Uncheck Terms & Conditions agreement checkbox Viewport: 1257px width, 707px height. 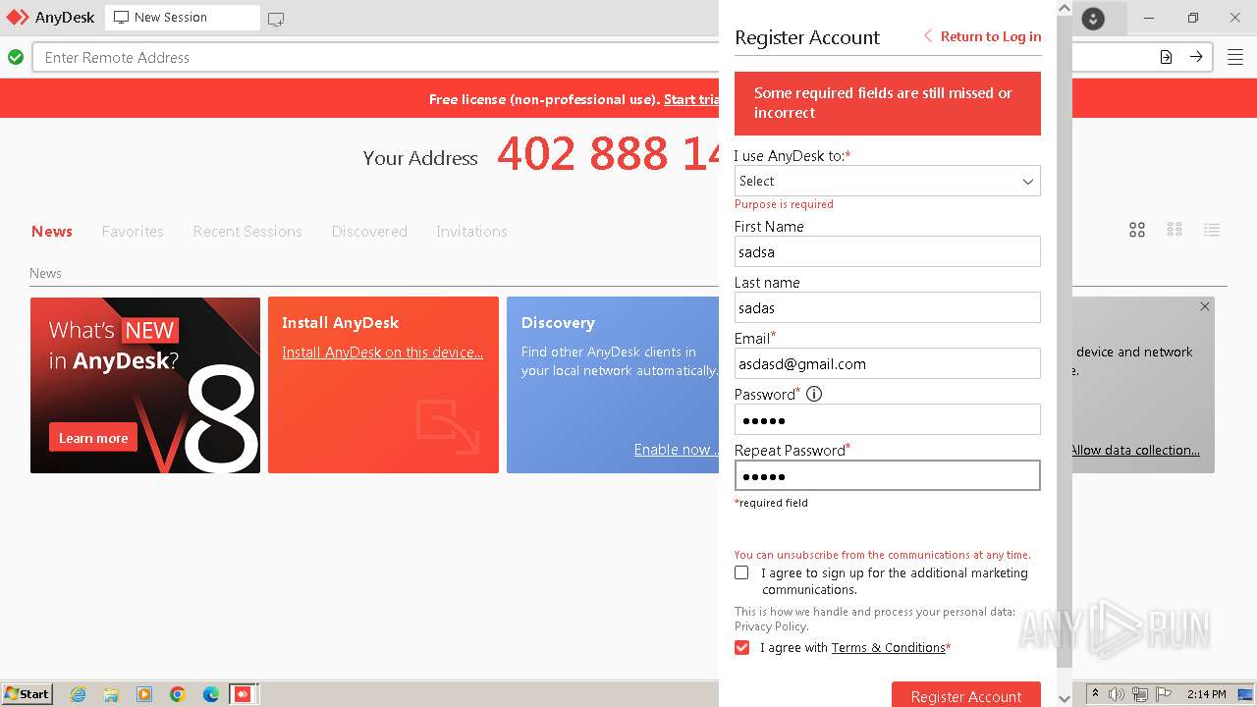(741, 647)
